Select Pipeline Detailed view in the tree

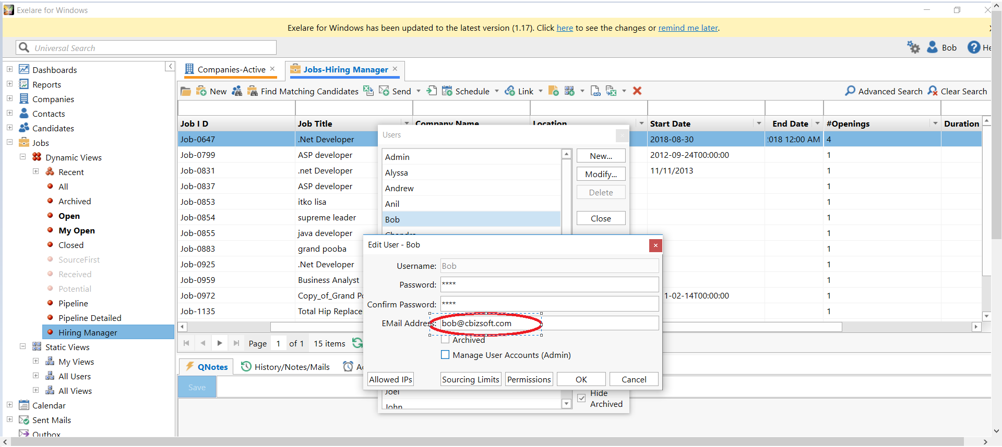coord(90,318)
